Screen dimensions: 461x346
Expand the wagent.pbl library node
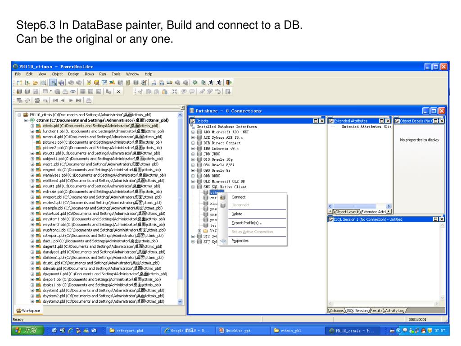(32, 170)
